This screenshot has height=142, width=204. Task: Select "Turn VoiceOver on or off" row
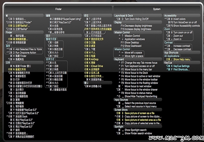click(183, 22)
